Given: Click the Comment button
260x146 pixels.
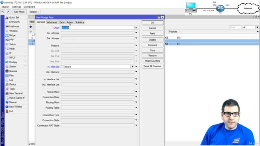Looking at the screenshot, I should pos(152,45).
